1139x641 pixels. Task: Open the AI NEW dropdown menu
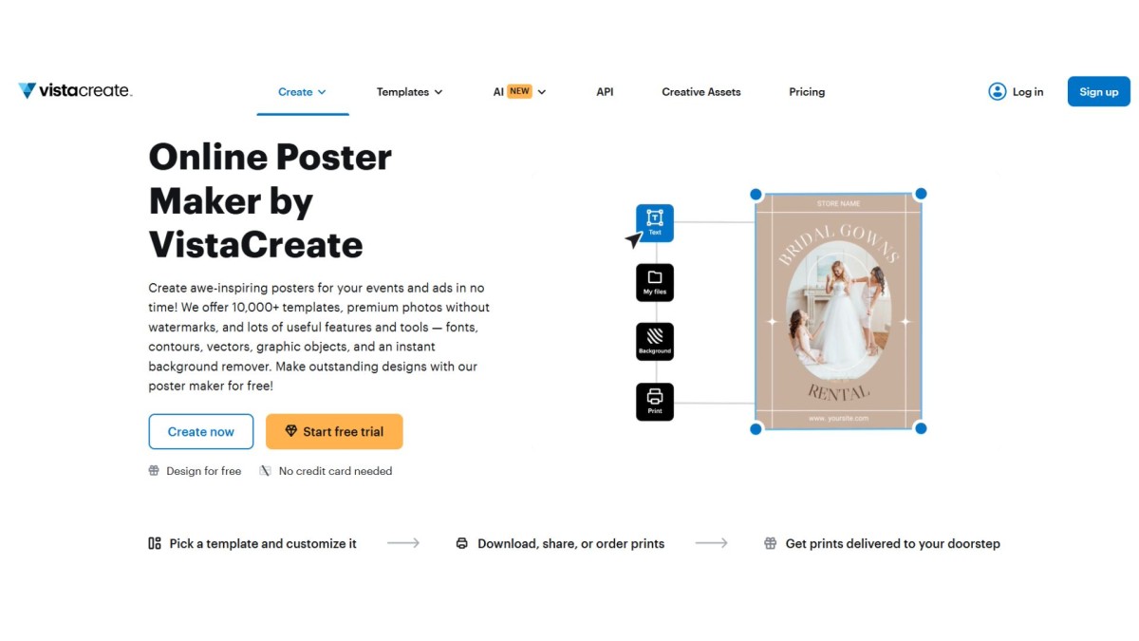pos(519,92)
